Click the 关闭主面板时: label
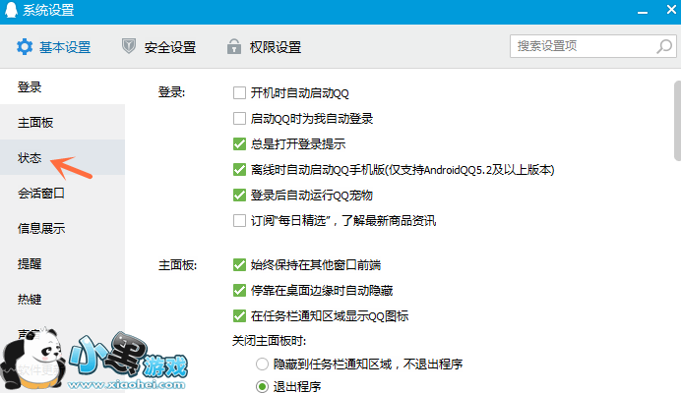The width and height of the screenshot is (681, 393). tap(269, 341)
